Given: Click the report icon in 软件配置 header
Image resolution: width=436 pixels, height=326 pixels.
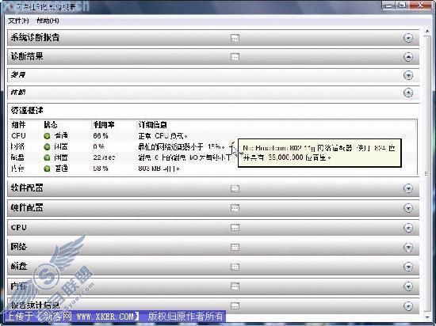Looking at the screenshot, I should [235, 188].
